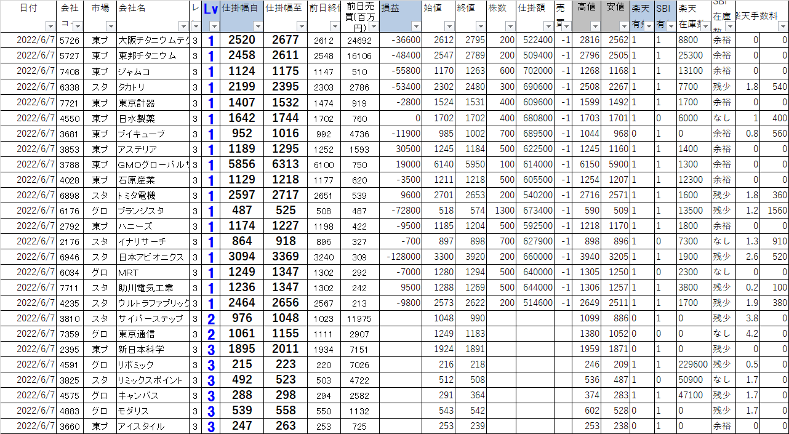Click the 仕掛額 value 702000
This screenshot has width=789, height=434.
pos(535,71)
